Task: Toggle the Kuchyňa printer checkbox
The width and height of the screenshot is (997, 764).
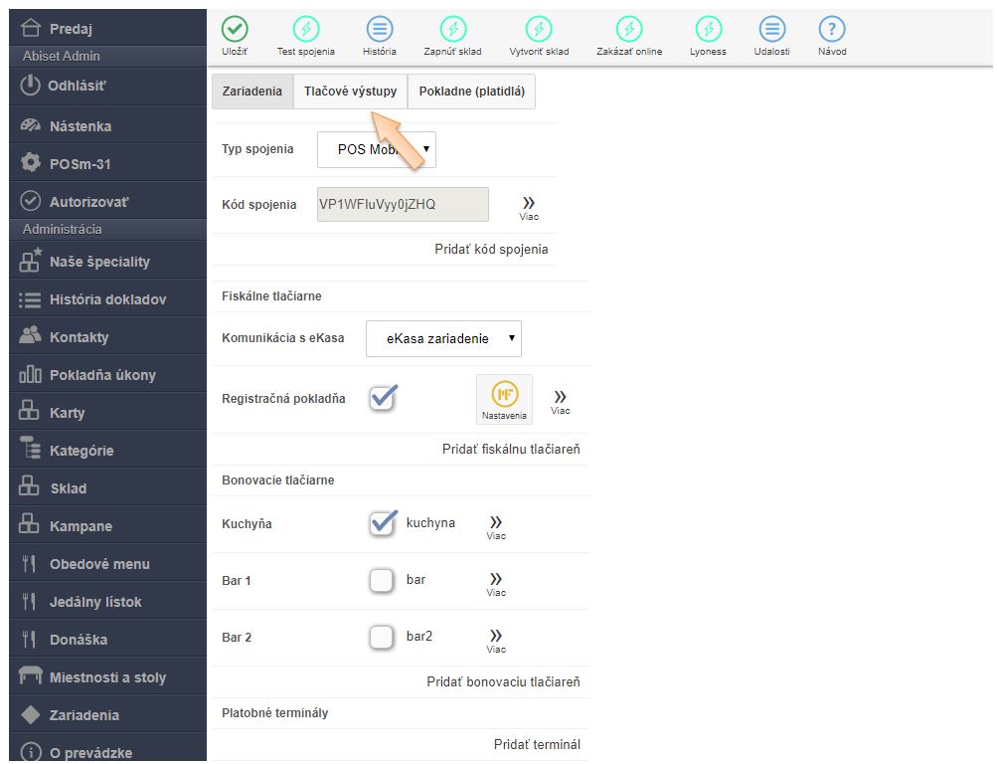Action: pos(382,523)
